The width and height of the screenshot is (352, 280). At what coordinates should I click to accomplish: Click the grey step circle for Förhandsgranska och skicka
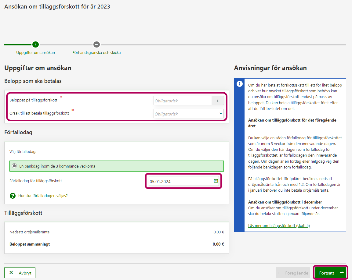click(x=96, y=44)
